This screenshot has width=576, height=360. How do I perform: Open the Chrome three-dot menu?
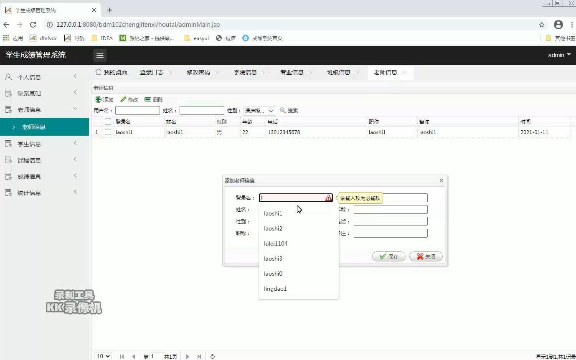pyautogui.click(x=572, y=25)
